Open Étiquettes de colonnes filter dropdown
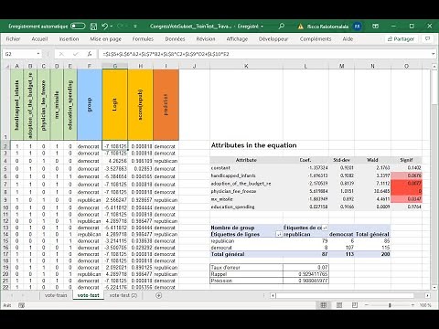This screenshot has height=329, width=439. (325, 228)
